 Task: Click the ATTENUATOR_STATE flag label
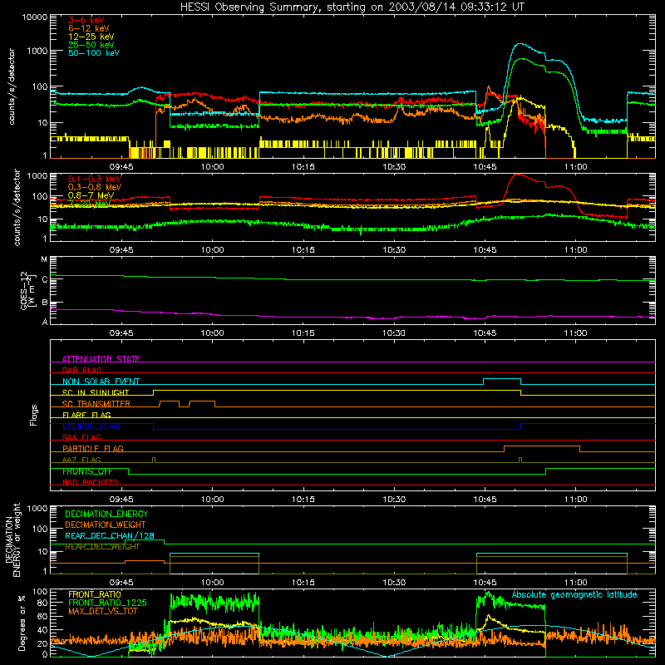pyautogui.click(x=101, y=359)
